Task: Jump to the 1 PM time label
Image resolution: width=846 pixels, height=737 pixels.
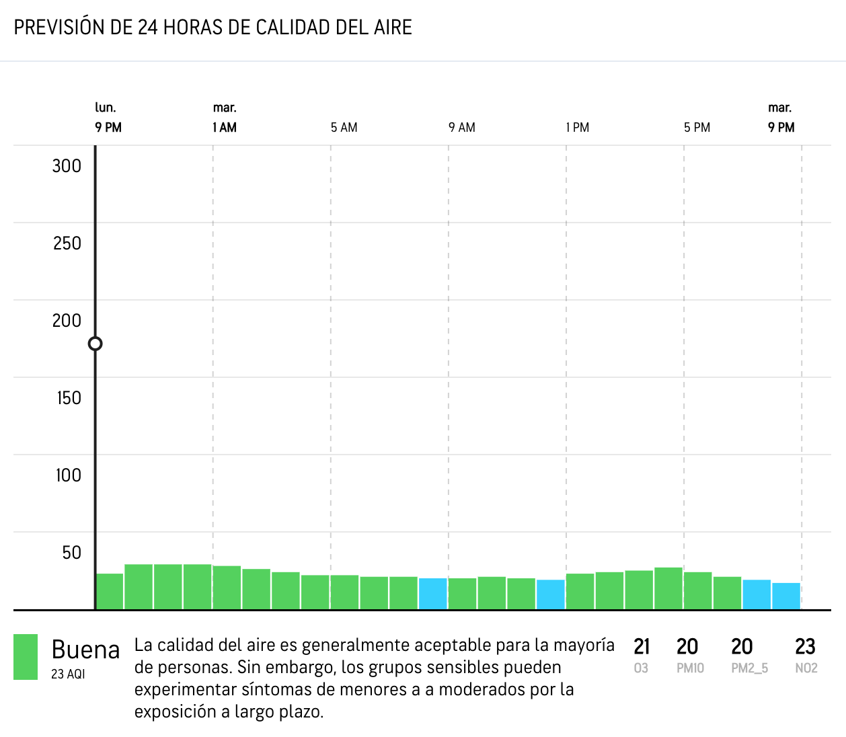Action: pos(578,127)
